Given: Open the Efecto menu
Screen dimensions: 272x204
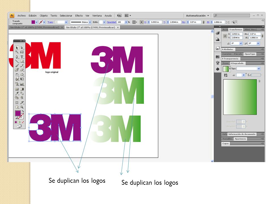Looking at the screenshot, I should [x=79, y=16].
